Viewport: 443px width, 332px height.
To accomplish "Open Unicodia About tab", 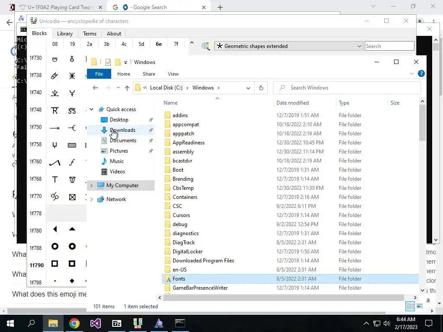I will (114, 34).
